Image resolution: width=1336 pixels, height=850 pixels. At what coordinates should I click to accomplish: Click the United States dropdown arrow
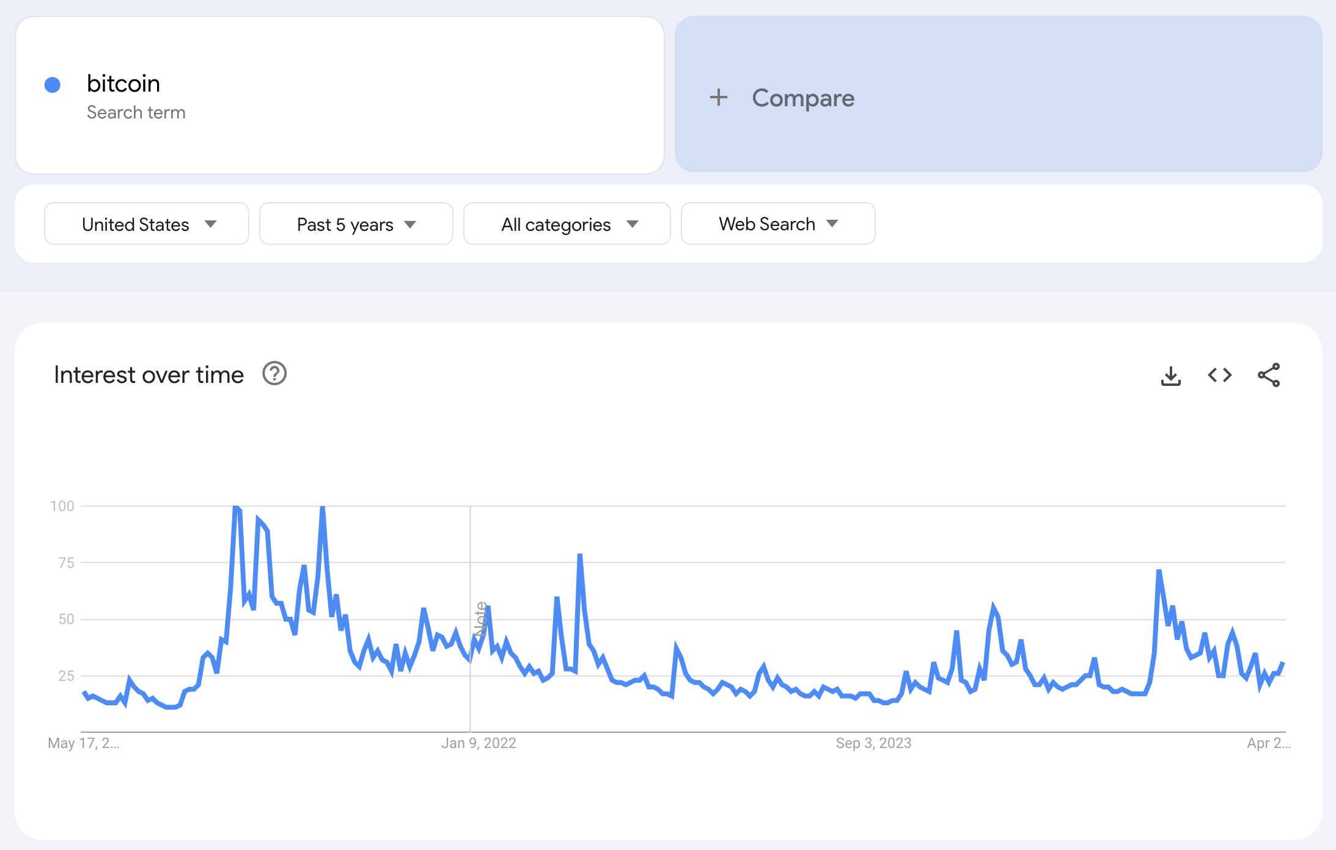pos(211,224)
